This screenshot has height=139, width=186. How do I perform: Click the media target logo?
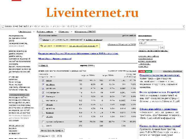click(x=145, y=71)
